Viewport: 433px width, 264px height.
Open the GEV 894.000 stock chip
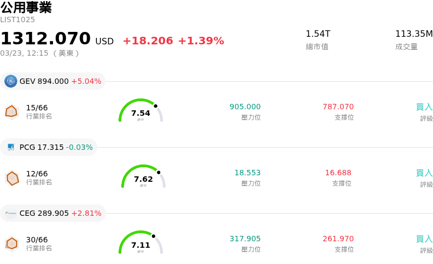(53, 81)
